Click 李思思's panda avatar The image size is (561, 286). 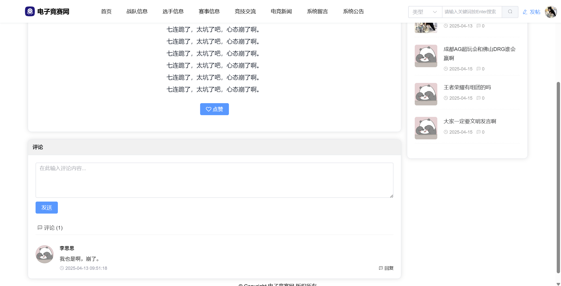[45, 254]
